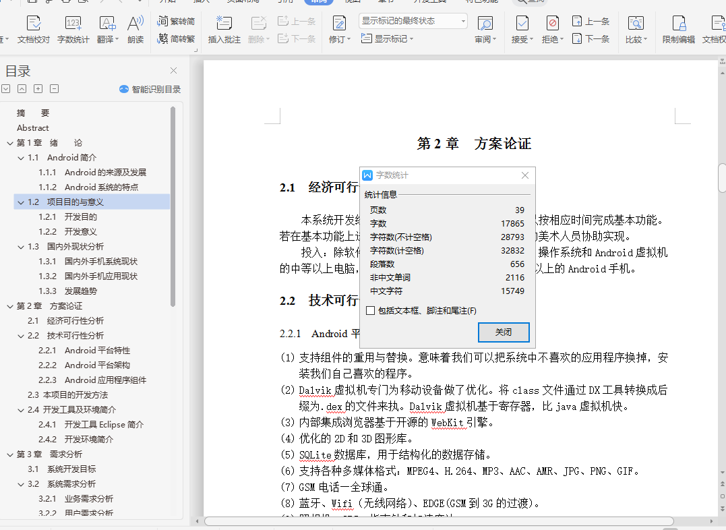Screen dimensions: 726x530
Task: Open the 文档校对 proofreading tool
Action: tap(33, 30)
